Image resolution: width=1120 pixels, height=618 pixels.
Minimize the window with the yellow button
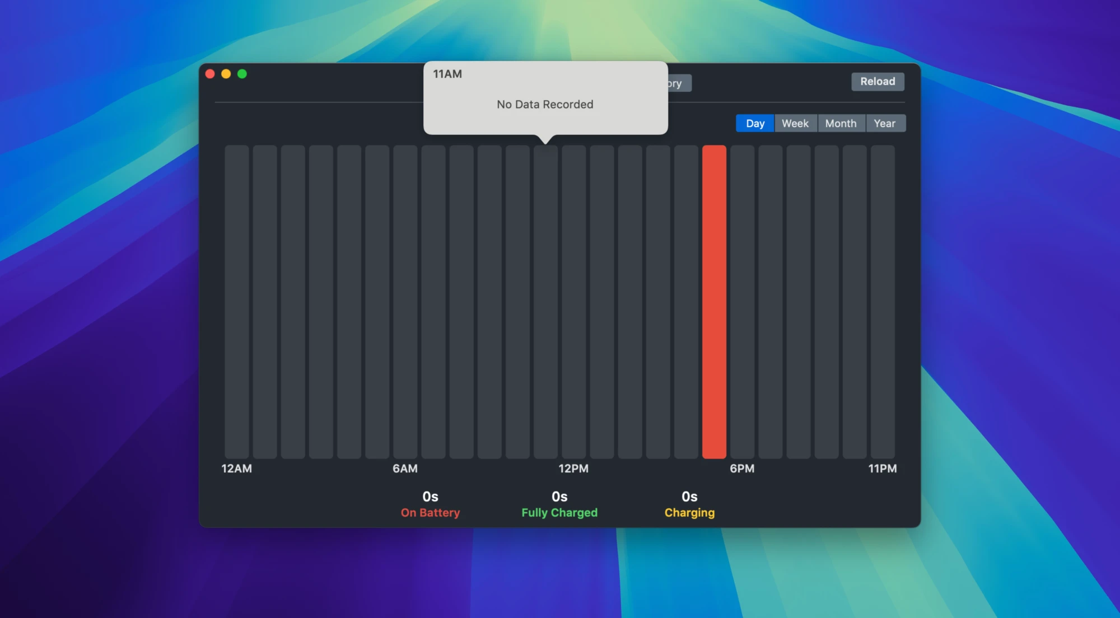tap(226, 74)
